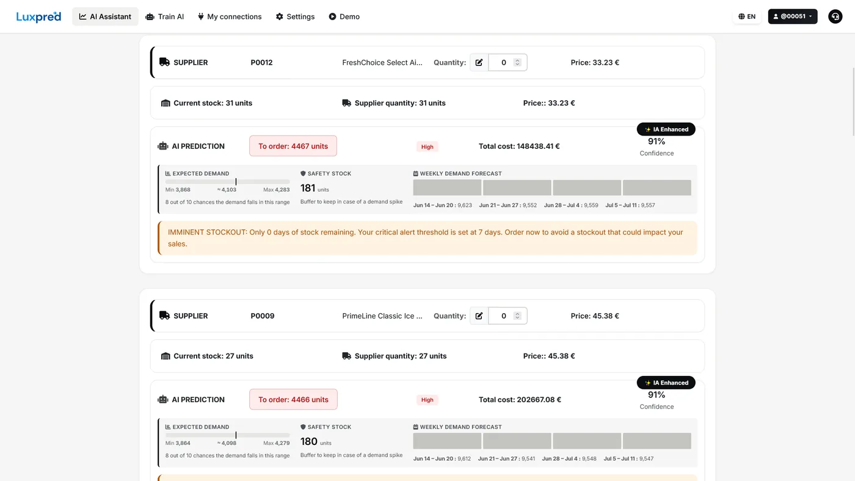Click the Safety Stock value 180 units
The height and width of the screenshot is (481, 855).
pyautogui.click(x=316, y=441)
